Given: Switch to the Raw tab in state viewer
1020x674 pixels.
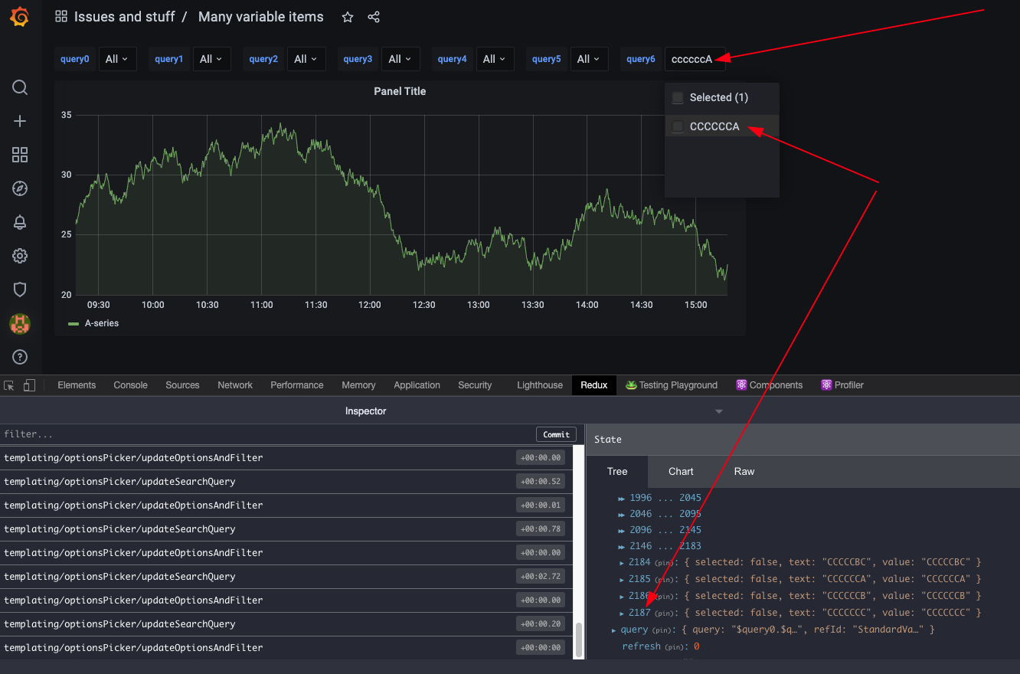Looking at the screenshot, I should (744, 471).
